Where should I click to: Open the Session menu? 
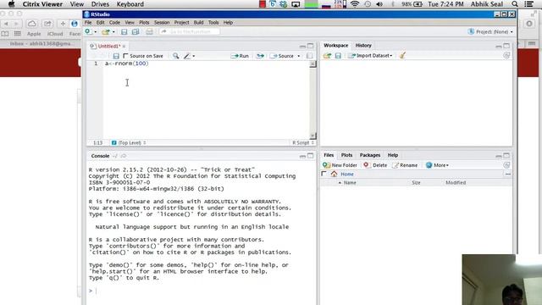(162, 23)
